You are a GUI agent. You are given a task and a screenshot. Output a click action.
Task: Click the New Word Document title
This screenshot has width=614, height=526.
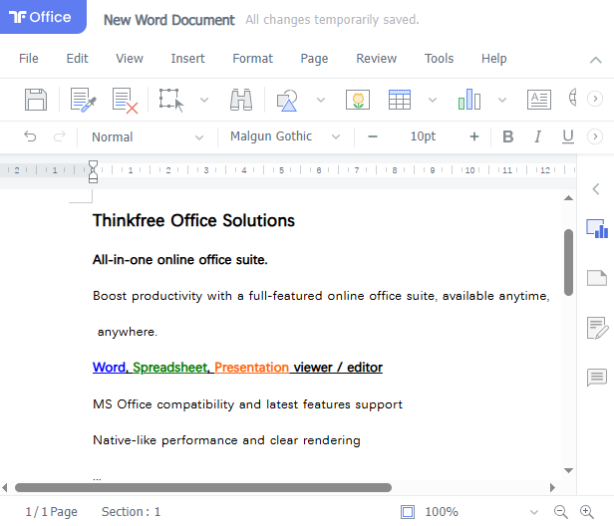click(169, 20)
